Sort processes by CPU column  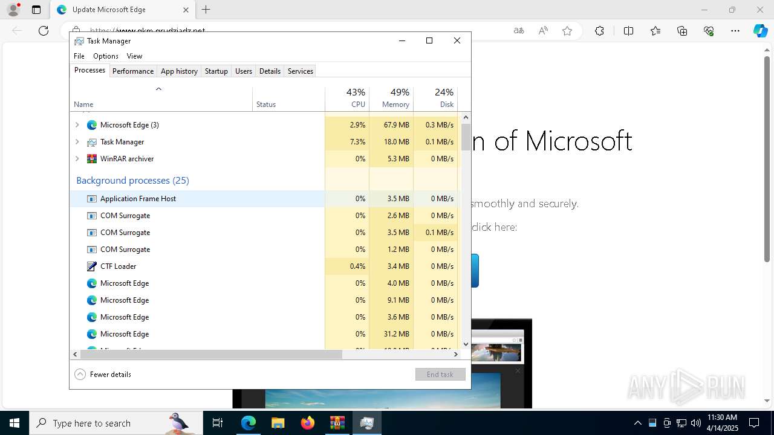pos(347,99)
